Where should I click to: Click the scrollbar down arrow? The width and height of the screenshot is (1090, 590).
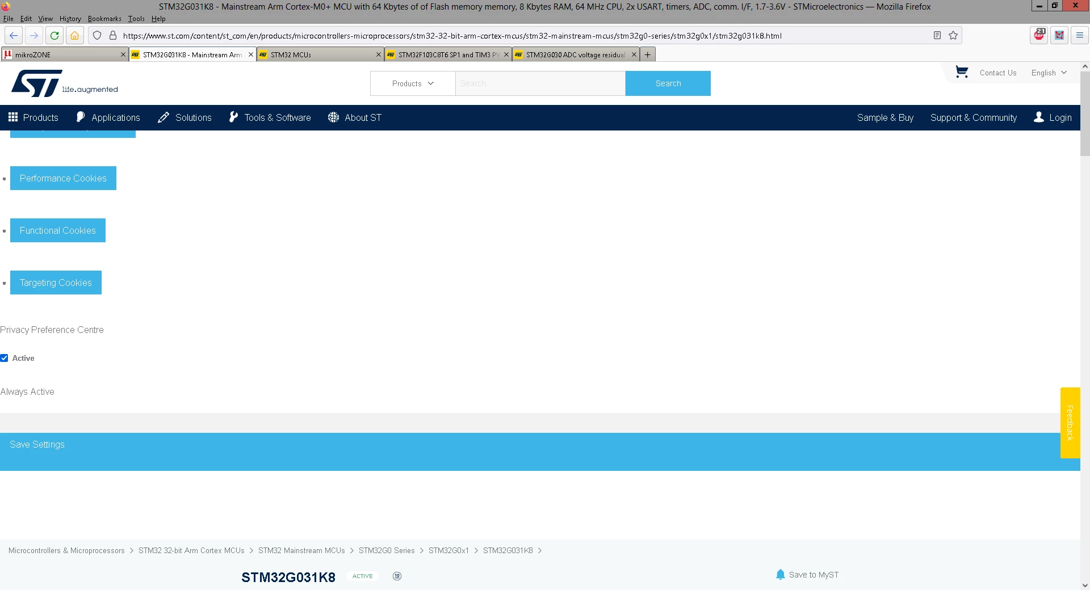pyautogui.click(x=1085, y=585)
